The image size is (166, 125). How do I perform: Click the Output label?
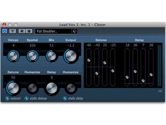[x=71, y=40]
